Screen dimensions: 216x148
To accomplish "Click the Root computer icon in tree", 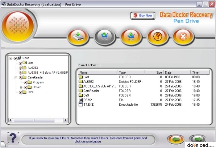I will click(x=19, y=58).
